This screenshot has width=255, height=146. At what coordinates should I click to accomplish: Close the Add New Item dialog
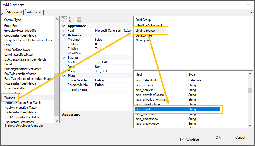[248, 5]
